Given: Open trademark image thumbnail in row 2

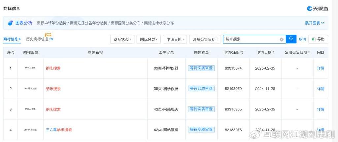Looking at the screenshot, I should 31,88.
